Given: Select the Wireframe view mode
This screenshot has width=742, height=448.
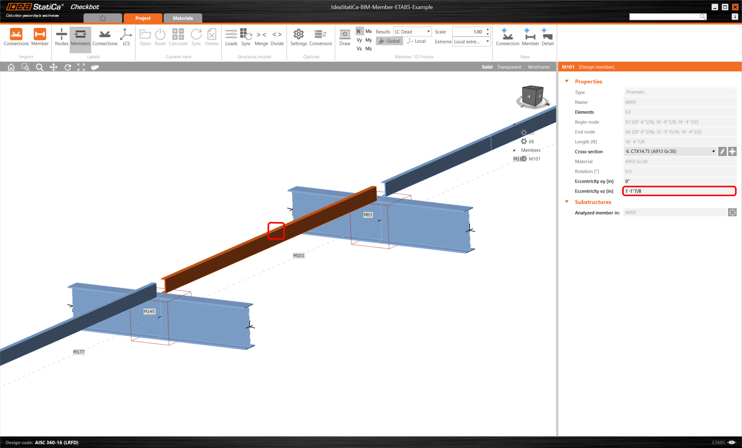Looking at the screenshot, I should coord(538,67).
